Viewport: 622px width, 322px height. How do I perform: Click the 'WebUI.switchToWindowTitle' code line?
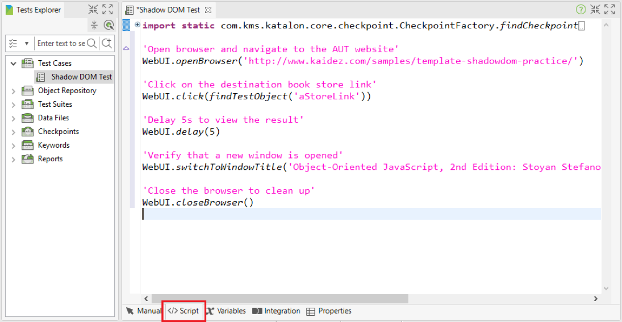click(371, 167)
